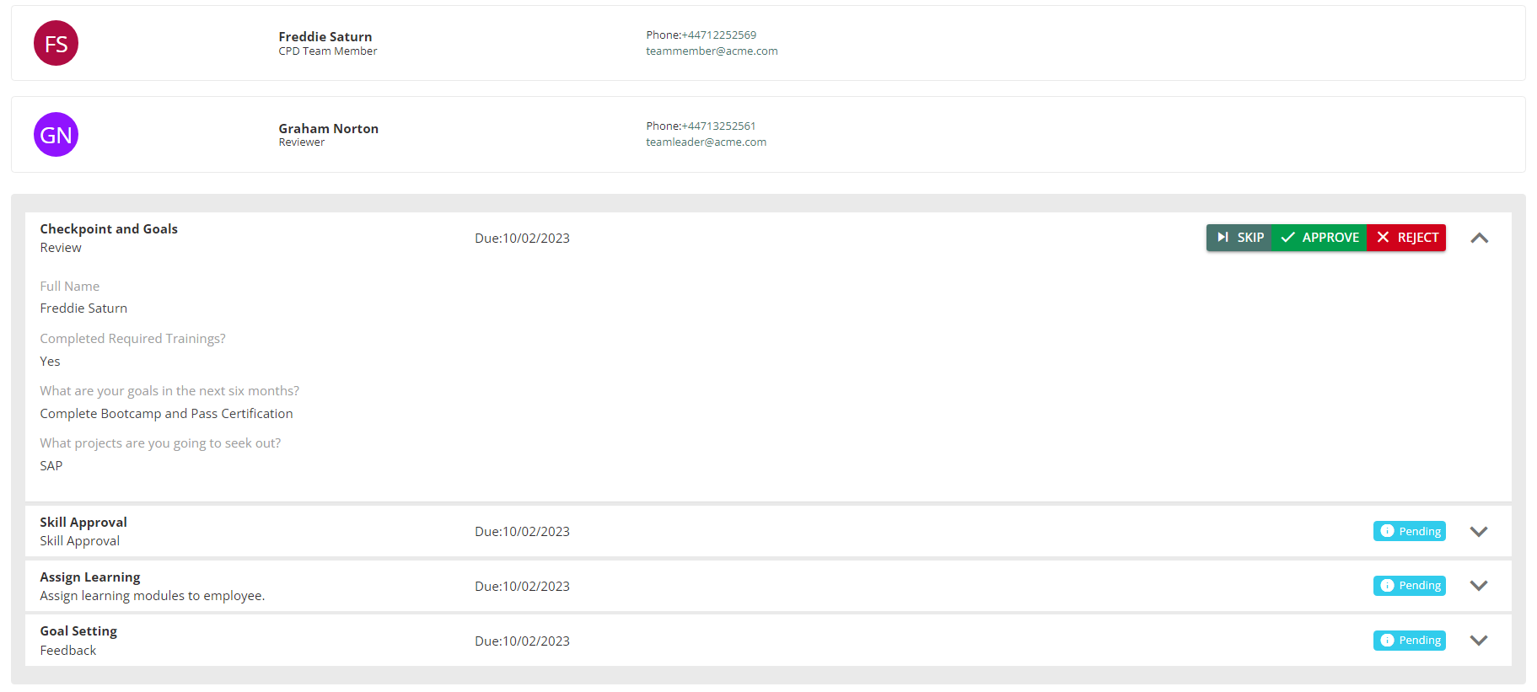Select the Goal Setting row title
Image resolution: width=1537 pixels, height=692 pixels.
point(78,631)
